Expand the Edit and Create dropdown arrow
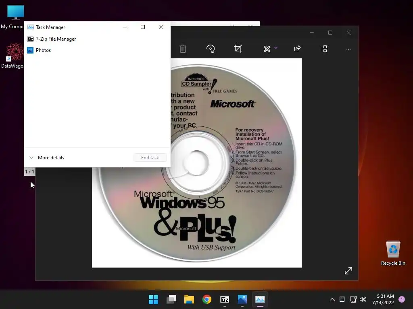Screen dimensions: 413x309 [x=276, y=48]
